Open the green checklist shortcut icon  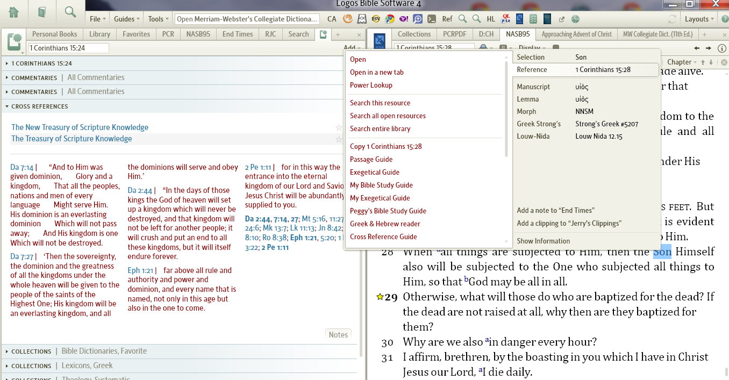(533, 19)
